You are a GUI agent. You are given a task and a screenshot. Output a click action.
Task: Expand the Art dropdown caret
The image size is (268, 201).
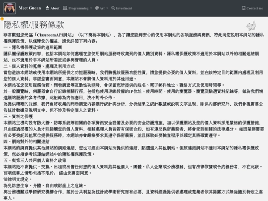(x=107, y=8)
